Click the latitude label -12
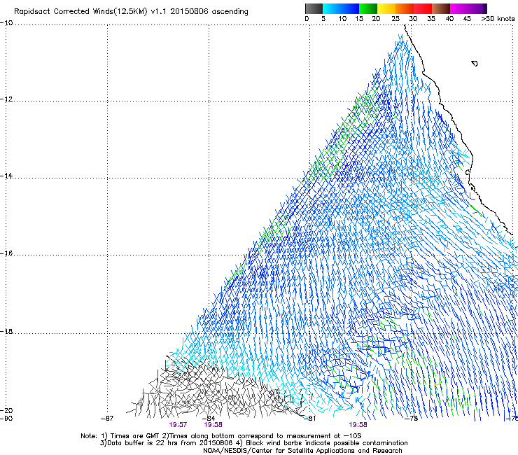 (6, 99)
